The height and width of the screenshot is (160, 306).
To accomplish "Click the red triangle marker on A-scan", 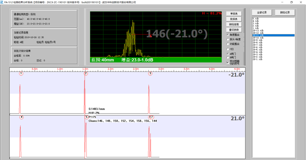I will click(151, 36).
